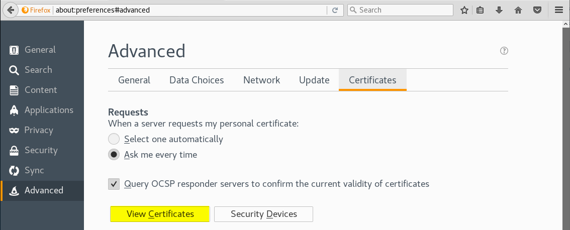Toggle Query OCSP responder servers checkbox
The height and width of the screenshot is (230, 570).
(x=114, y=184)
